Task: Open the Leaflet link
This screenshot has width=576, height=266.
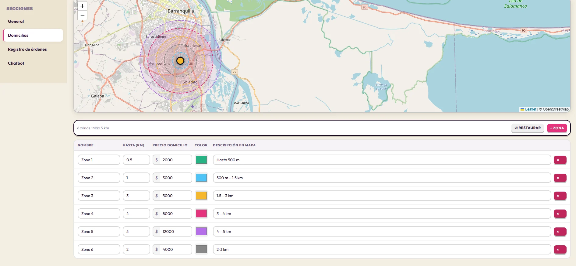Action: (x=528, y=109)
